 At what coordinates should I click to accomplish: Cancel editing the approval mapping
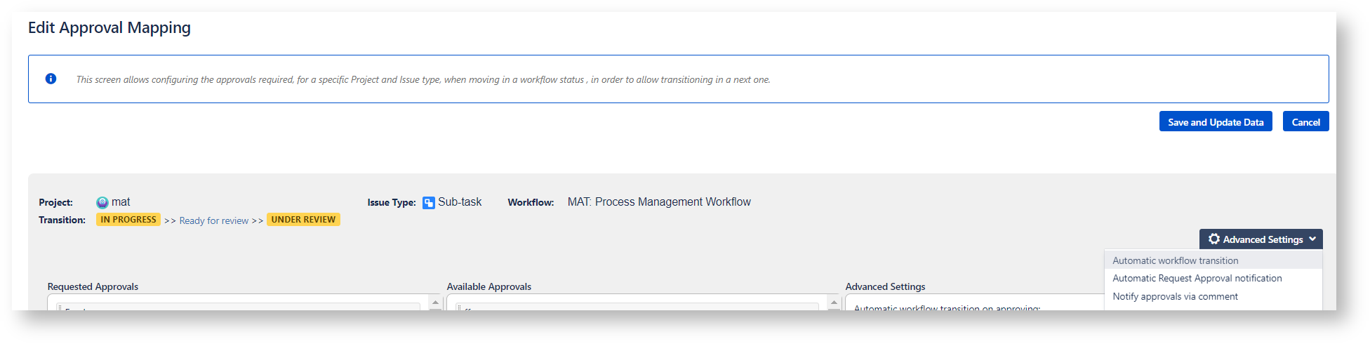1305,122
